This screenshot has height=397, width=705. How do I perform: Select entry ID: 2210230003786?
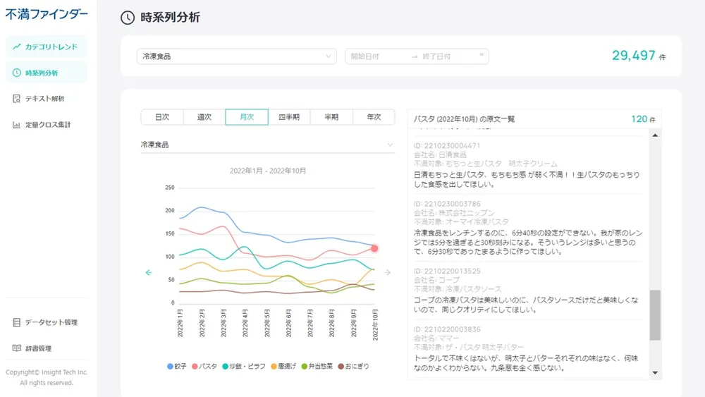point(447,204)
